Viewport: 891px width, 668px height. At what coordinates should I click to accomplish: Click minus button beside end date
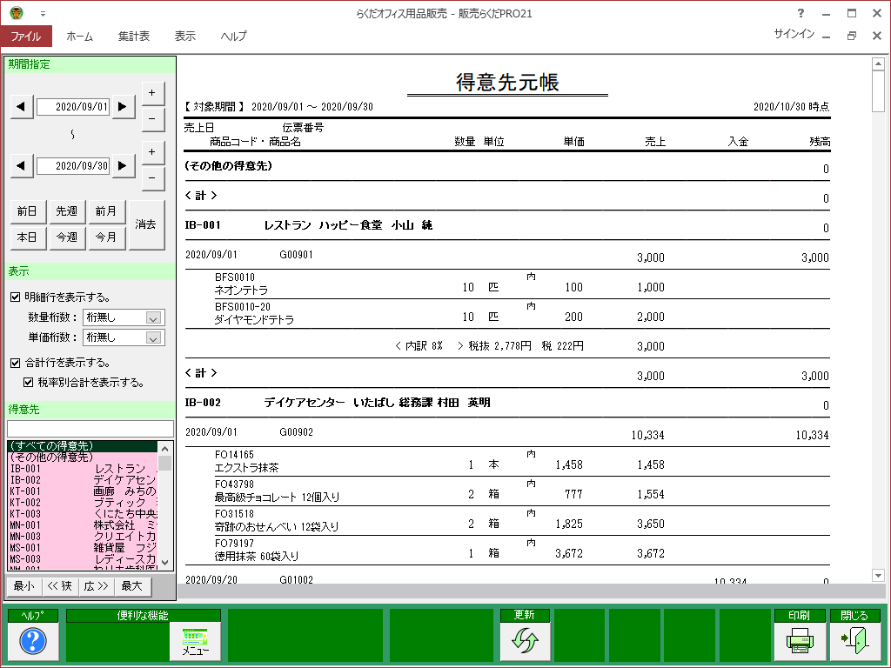(x=152, y=178)
